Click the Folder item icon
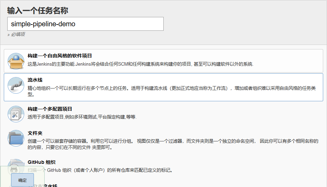The height and width of the screenshot is (187, 327). pos(16,138)
